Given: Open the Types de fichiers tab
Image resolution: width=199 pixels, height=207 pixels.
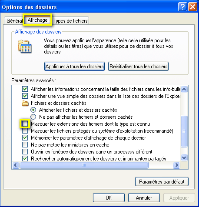Looking at the screenshot, I should pyautogui.click(x=70, y=21).
